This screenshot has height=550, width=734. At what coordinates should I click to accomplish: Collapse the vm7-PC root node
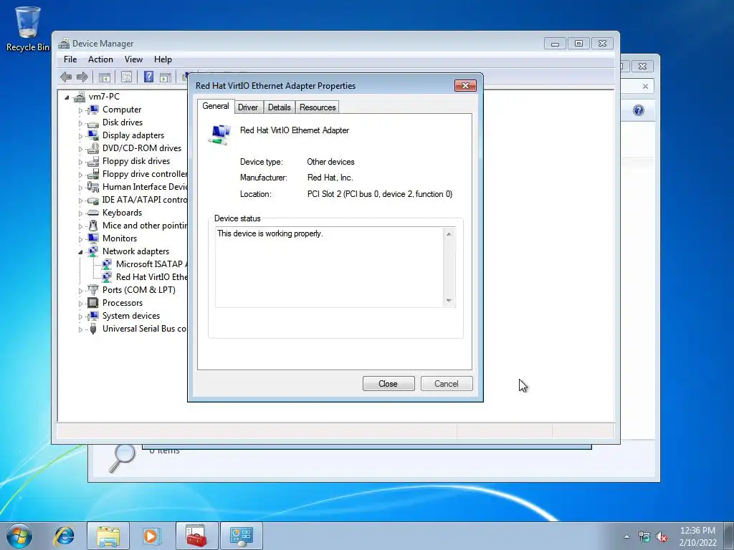67,97
